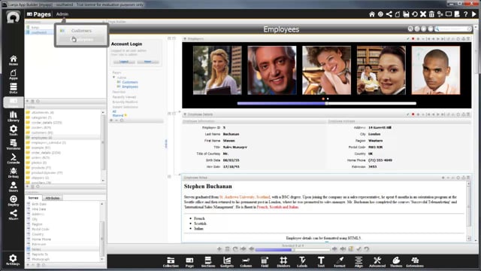The height and width of the screenshot is (271, 481).
Task: Click the search field in Employees header
Action: 453,29
